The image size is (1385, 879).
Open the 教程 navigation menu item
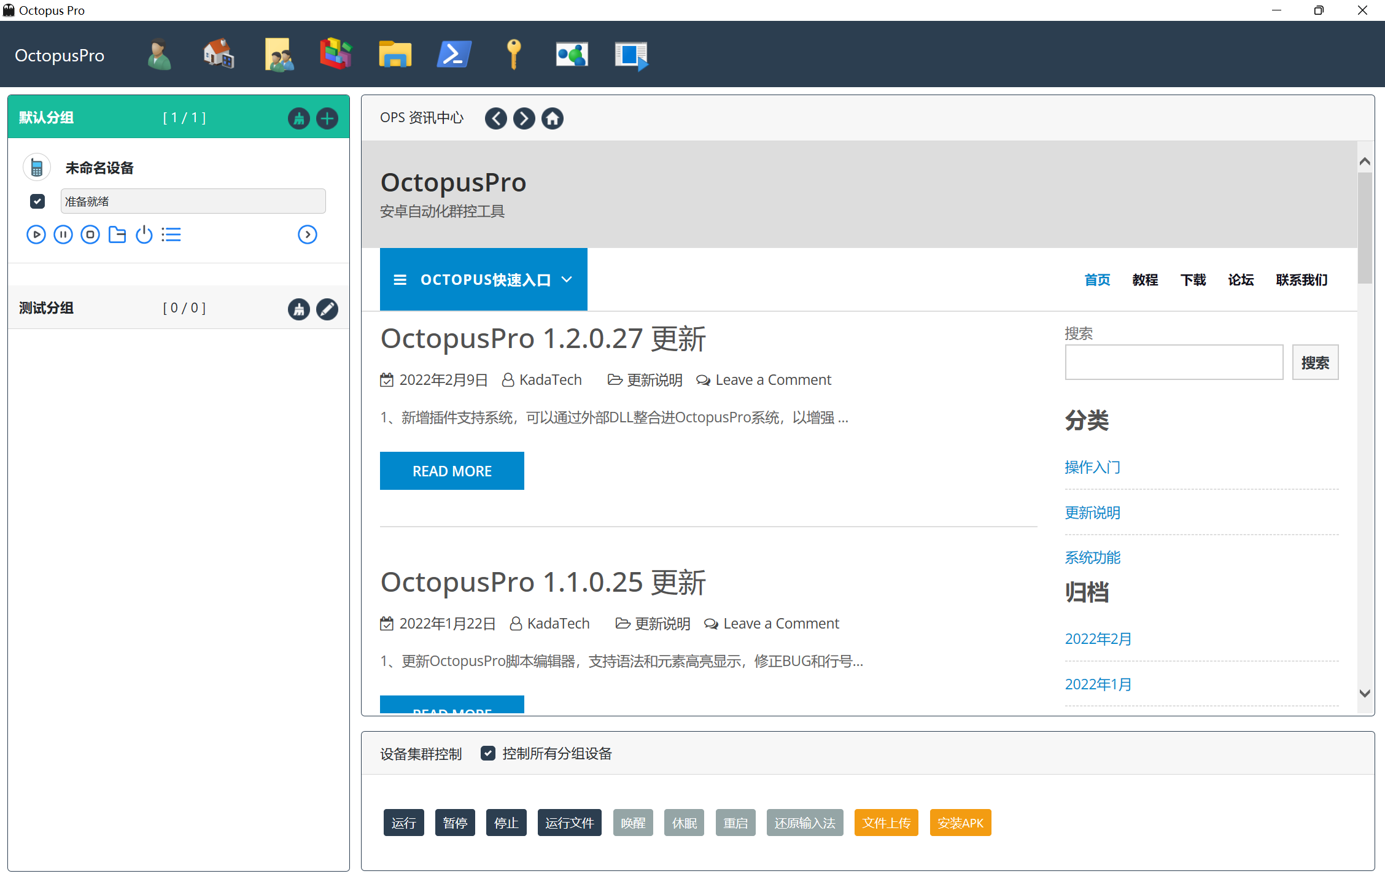pos(1145,280)
